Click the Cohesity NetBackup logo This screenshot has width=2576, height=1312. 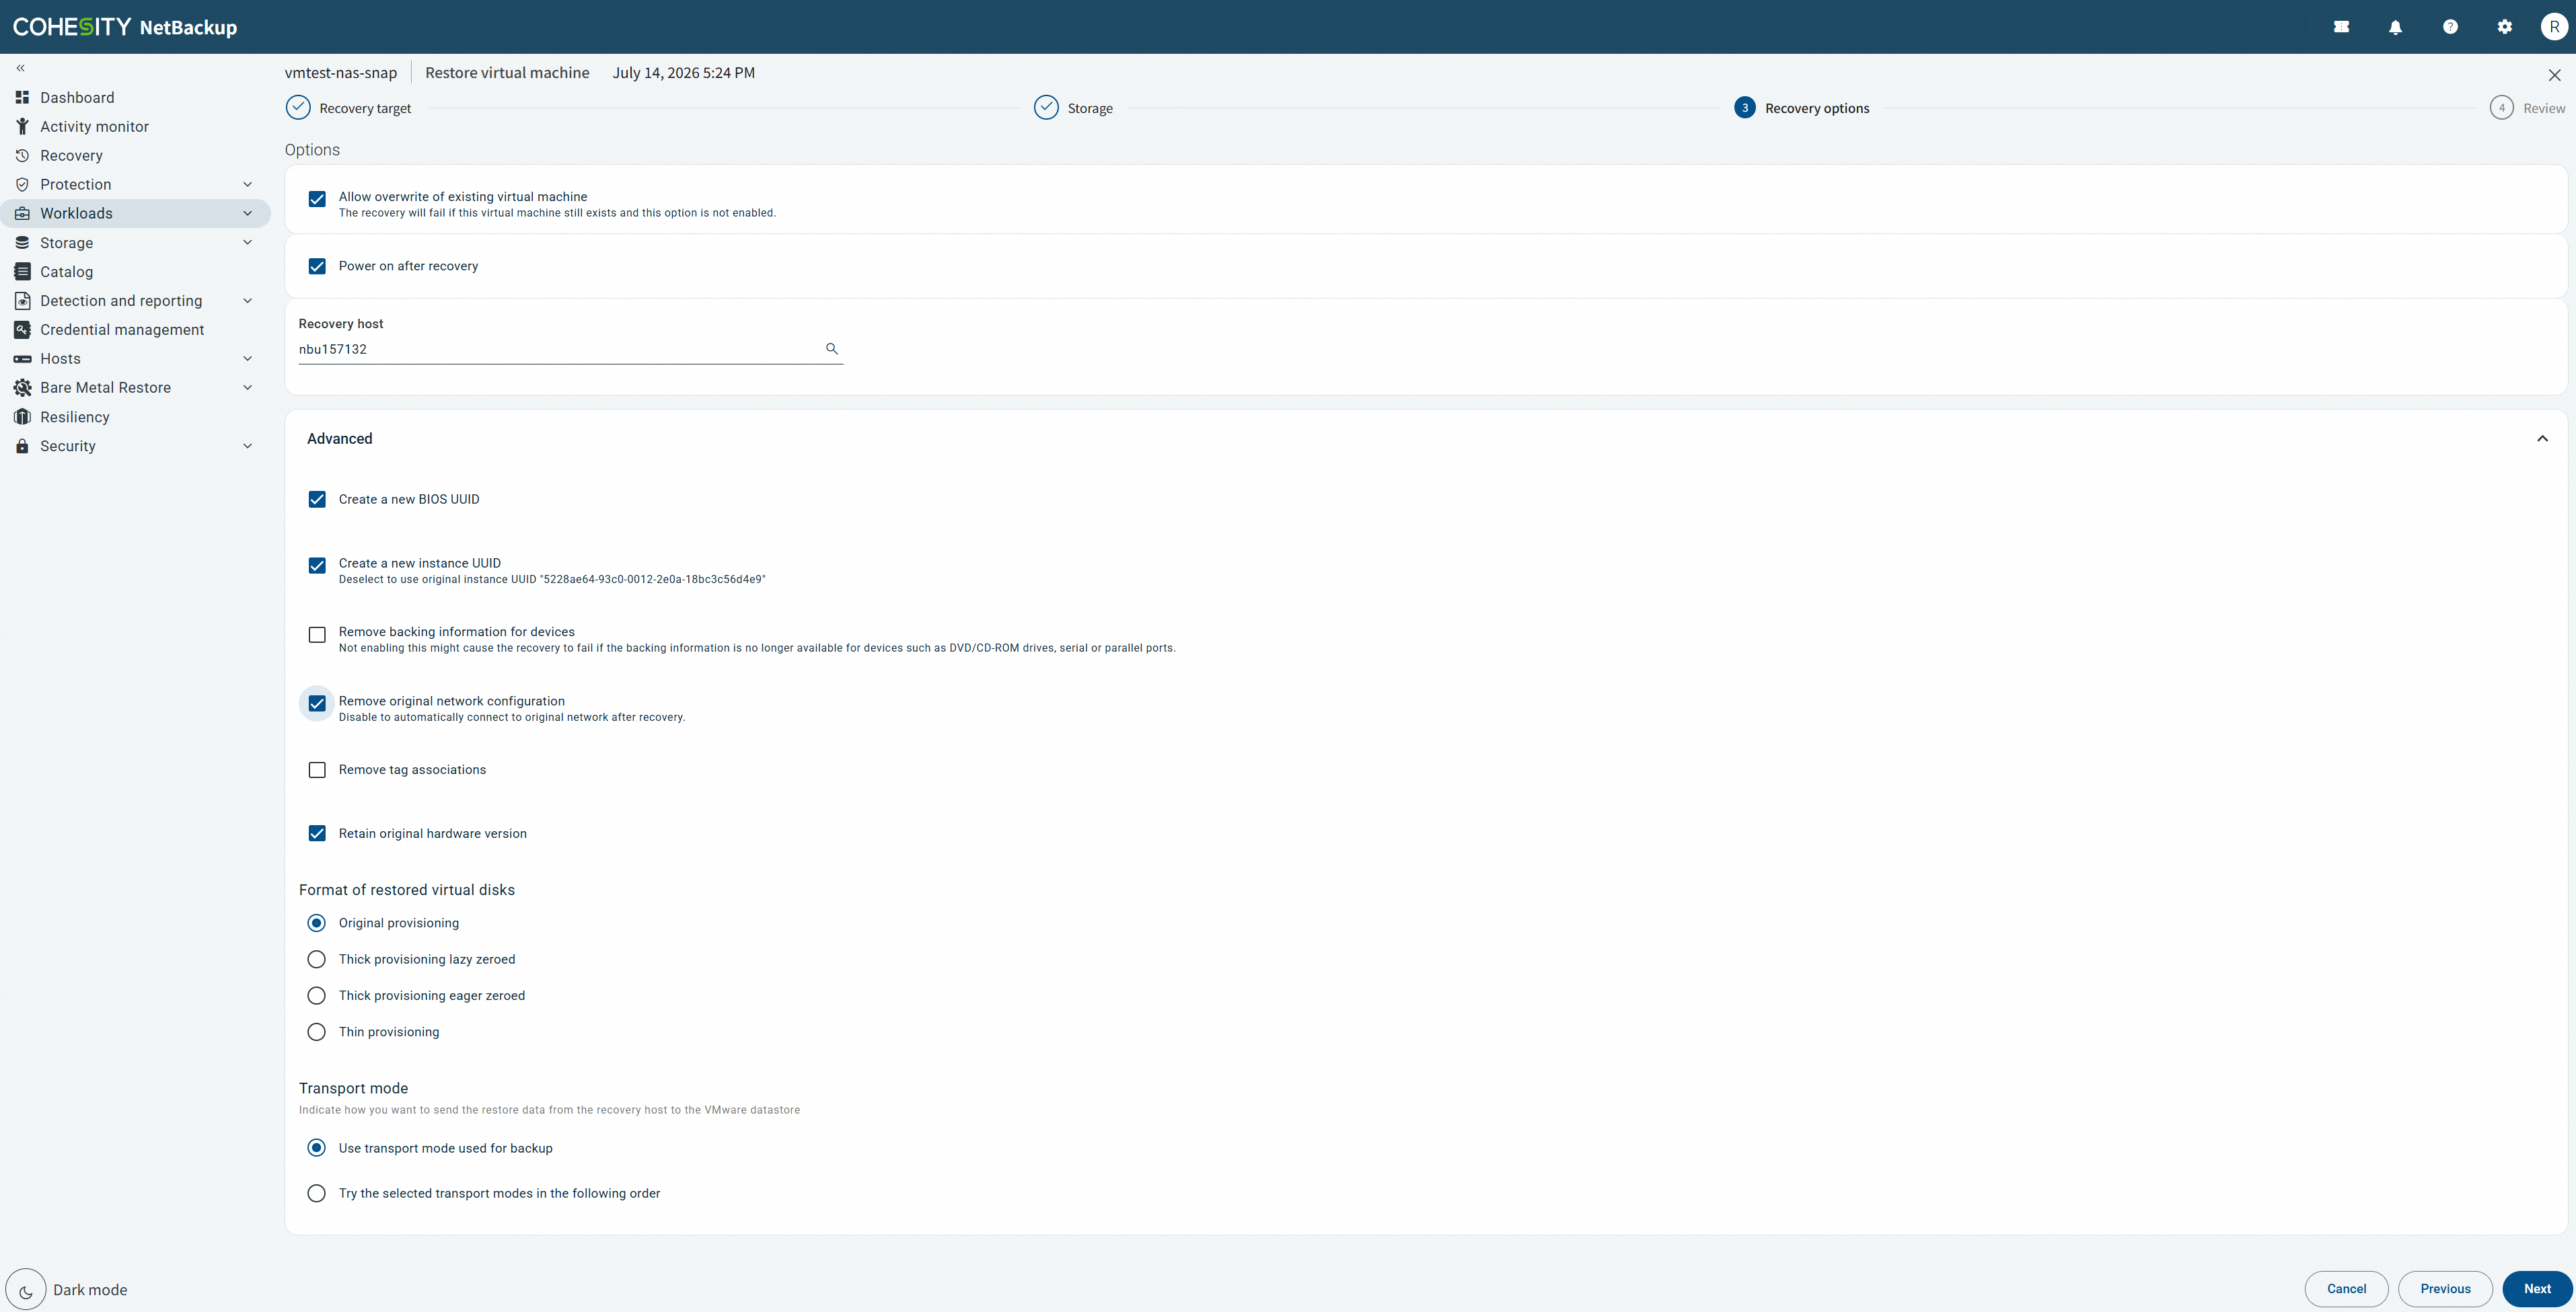click(125, 27)
